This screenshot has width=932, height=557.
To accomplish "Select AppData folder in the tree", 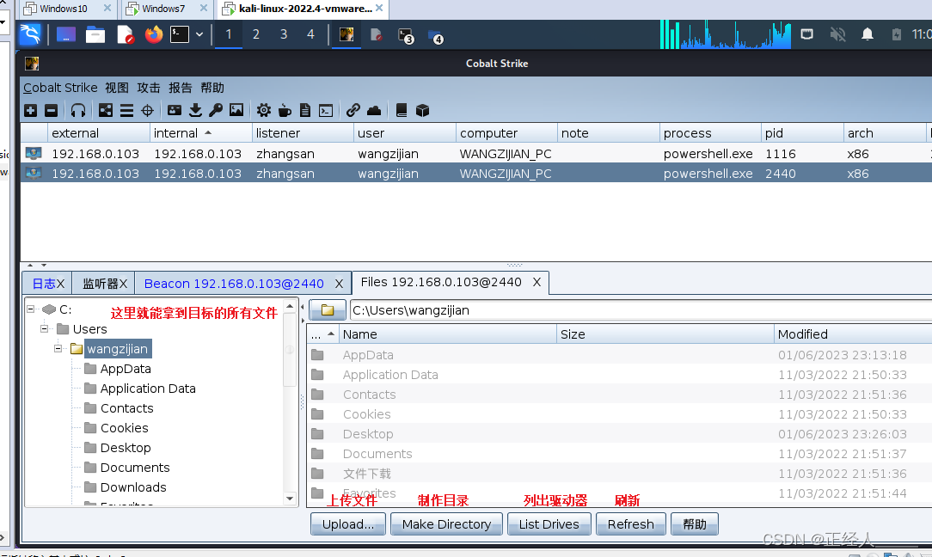I will click(x=126, y=369).
